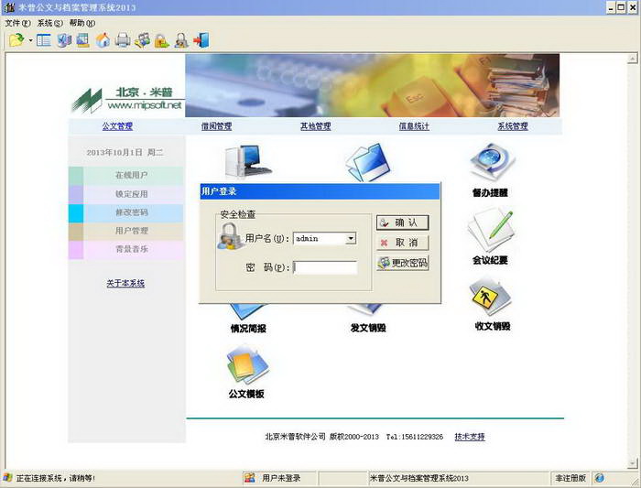Expand the arrow beside the open folder icon
The image size is (641, 488).
[x=30, y=40]
